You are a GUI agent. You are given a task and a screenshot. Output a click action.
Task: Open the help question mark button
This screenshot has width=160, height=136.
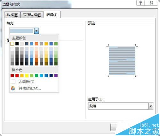click(x=140, y=3)
